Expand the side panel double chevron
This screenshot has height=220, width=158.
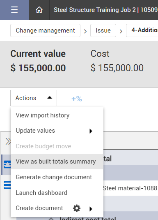pos(8,141)
